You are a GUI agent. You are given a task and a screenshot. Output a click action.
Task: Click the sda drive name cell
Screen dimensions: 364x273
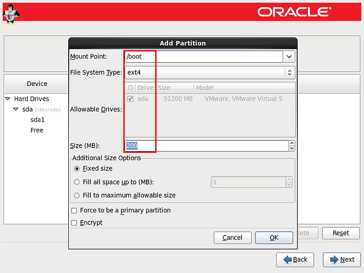click(143, 99)
